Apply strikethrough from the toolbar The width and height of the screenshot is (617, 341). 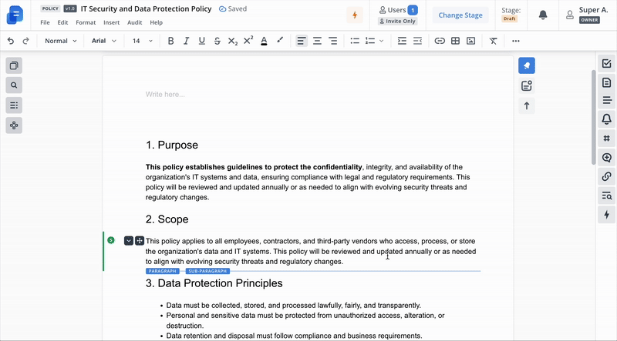click(217, 41)
